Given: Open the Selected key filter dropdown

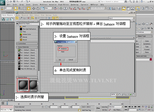Looking at the screenshot, I should point(116,107).
